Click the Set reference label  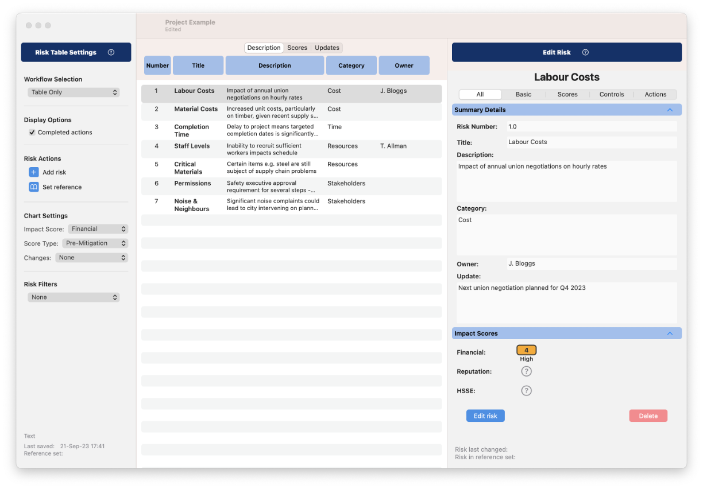point(62,187)
